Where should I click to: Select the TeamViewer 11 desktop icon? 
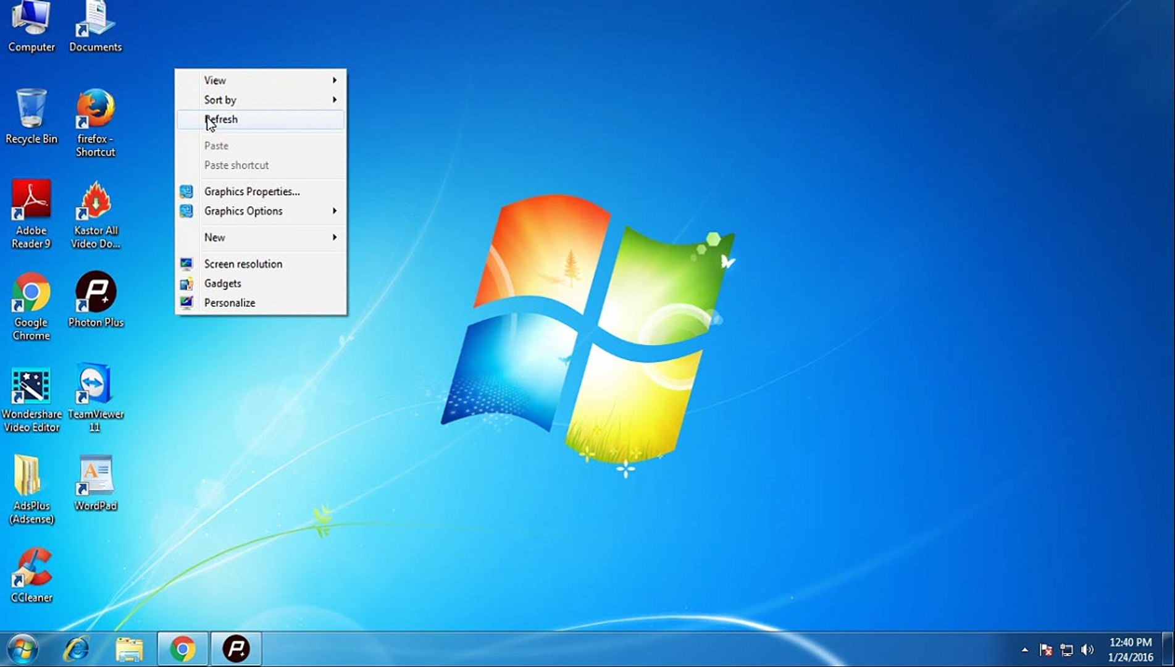point(95,398)
